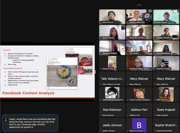Click the 'Facebook Content Analysis' slide title
Viewport: 180px width, 133px height.
[29, 93]
